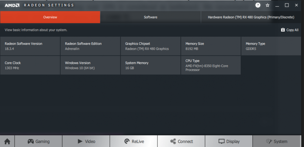Maximize the Radeon Settings window
The image size is (304, 147).
coord(287,5)
